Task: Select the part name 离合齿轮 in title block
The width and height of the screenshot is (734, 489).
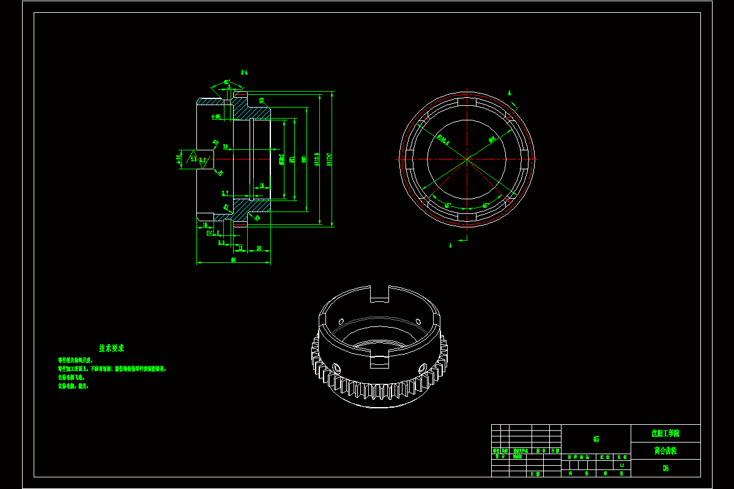Action: point(665,451)
